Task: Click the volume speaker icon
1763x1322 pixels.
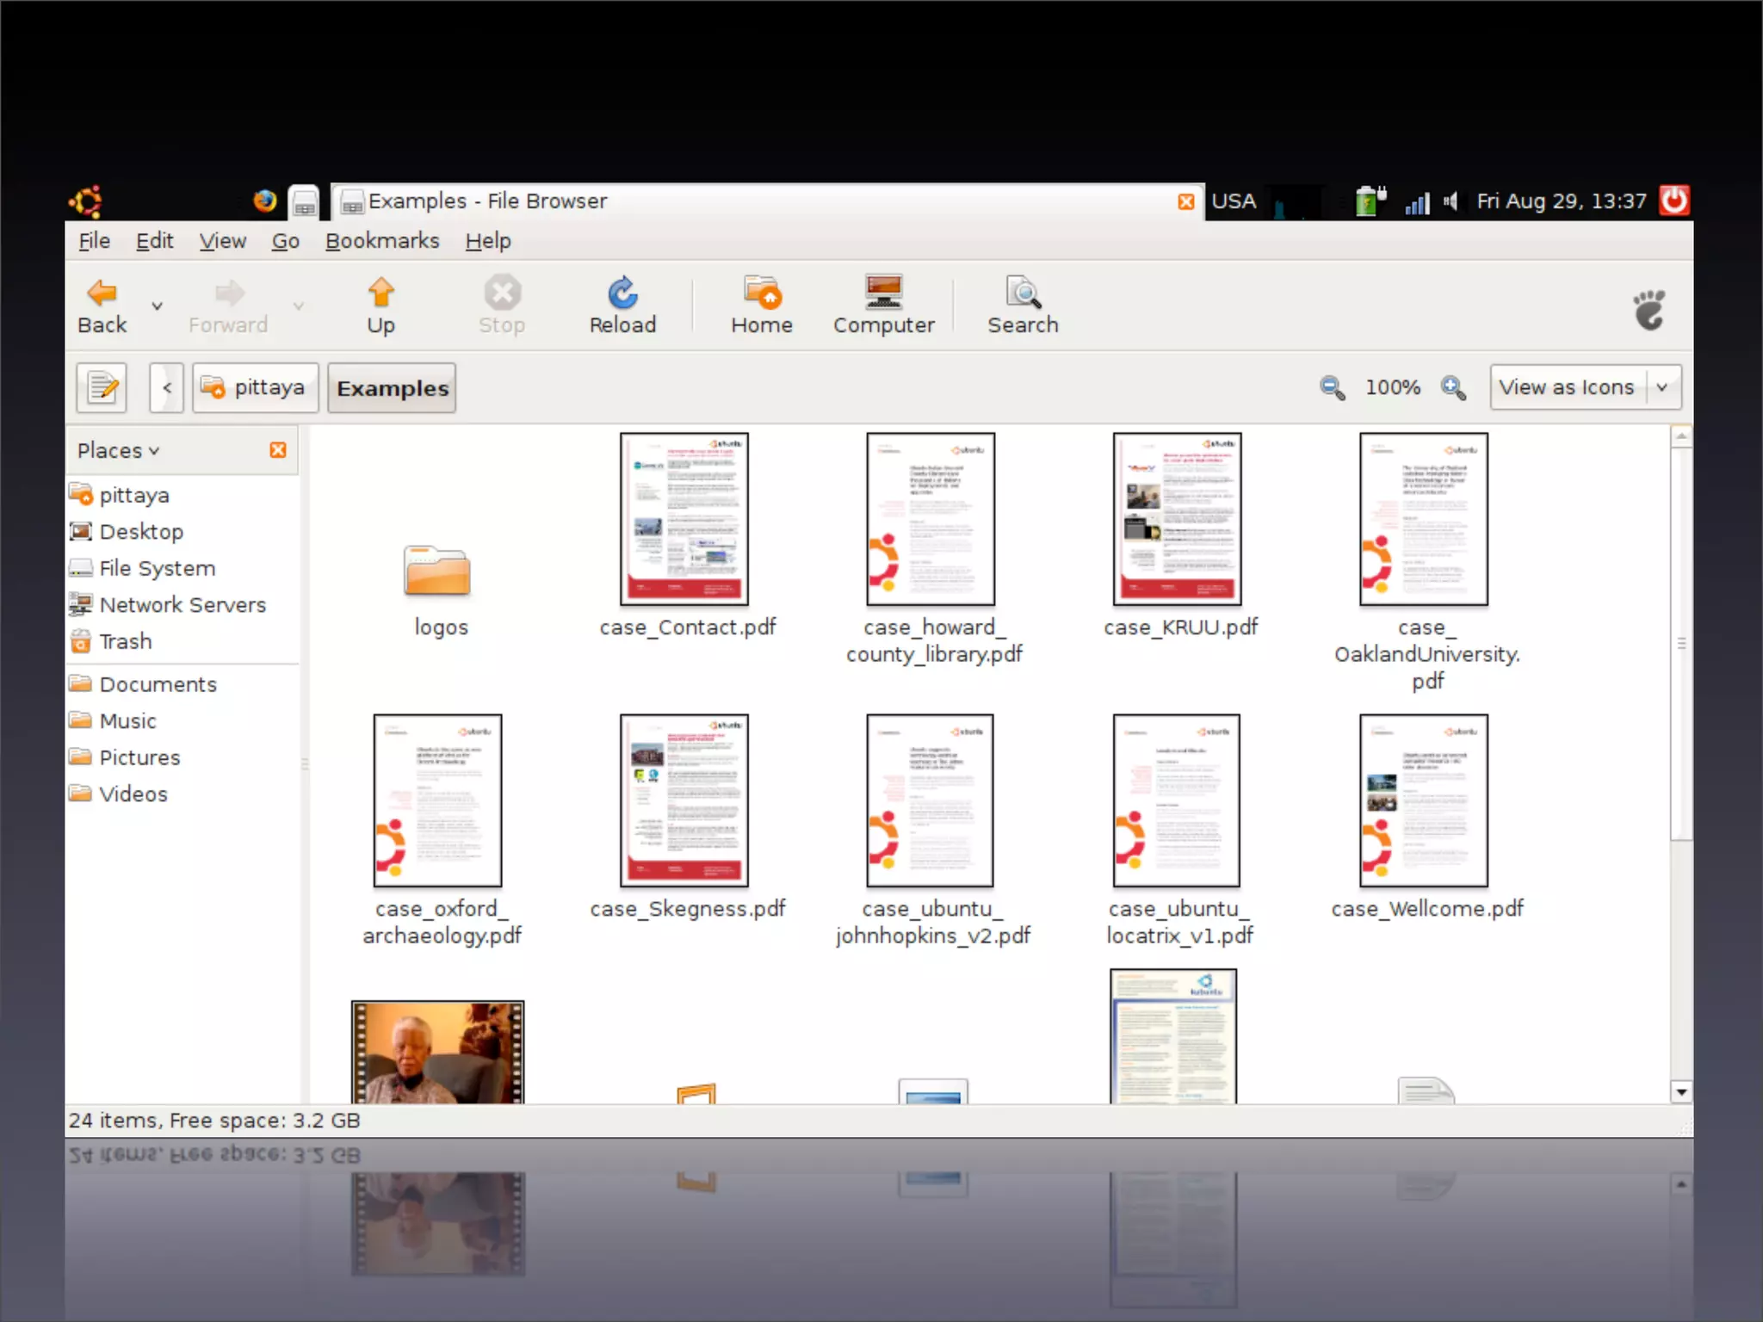Action: [x=1451, y=201]
